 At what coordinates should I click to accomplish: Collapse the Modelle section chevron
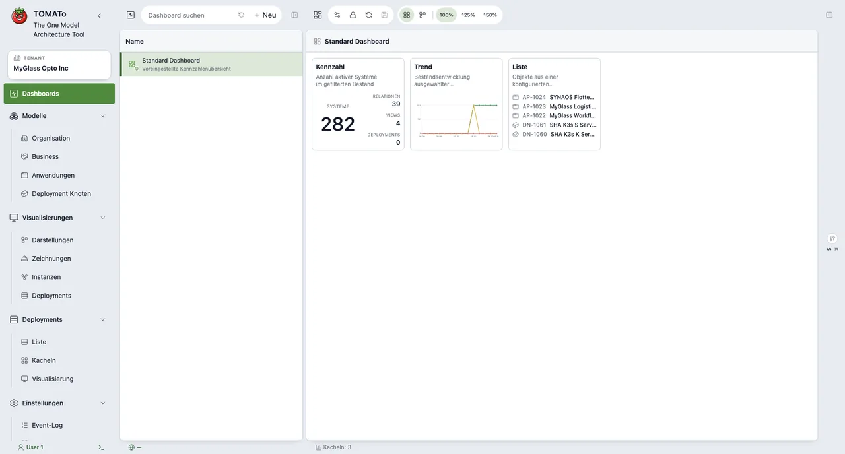click(102, 116)
